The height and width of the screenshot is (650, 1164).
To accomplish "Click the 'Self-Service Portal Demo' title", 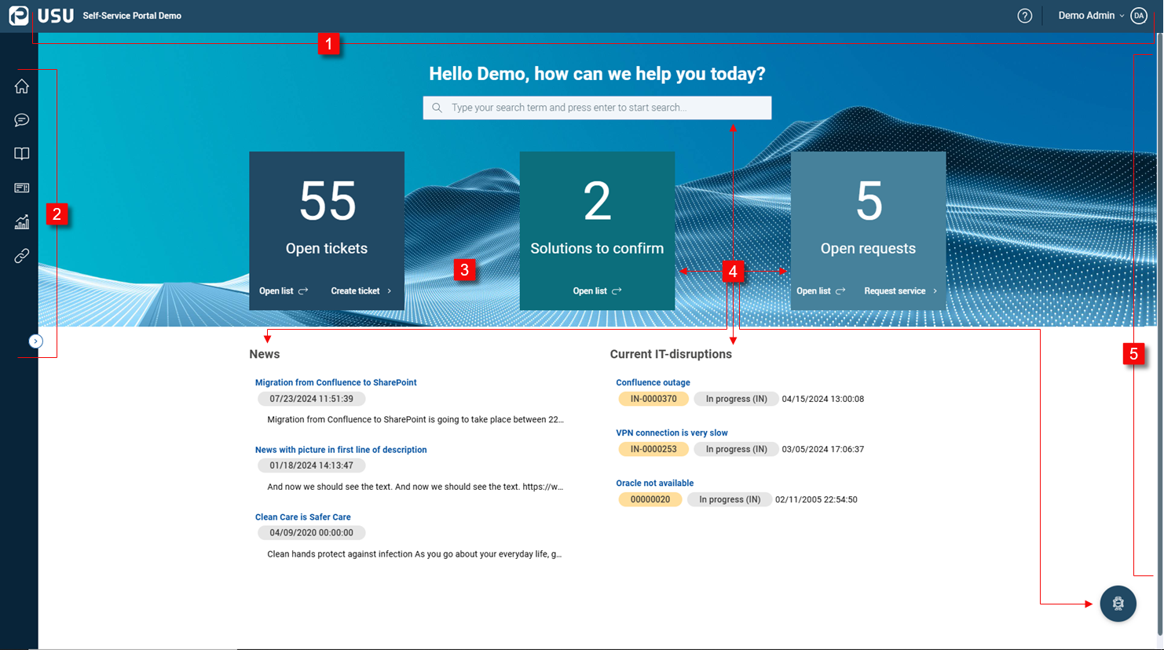I will click(x=132, y=16).
